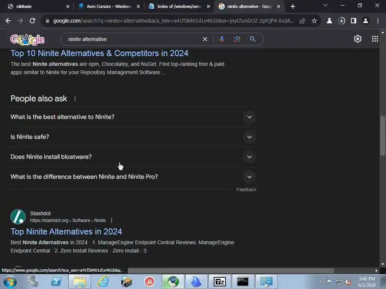386x289 pixels.
Task: Expand Ninite vs Ninite Pro question
Action: point(133,177)
